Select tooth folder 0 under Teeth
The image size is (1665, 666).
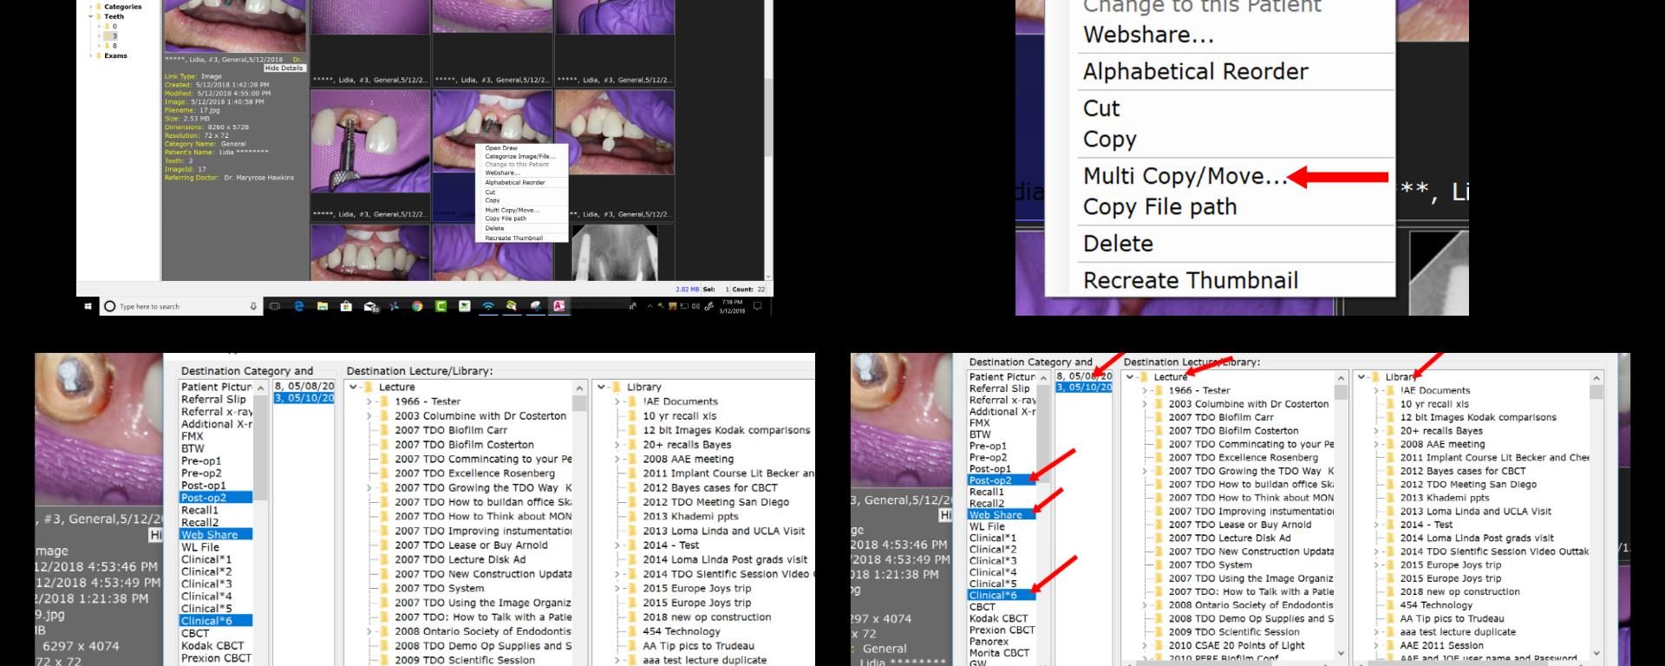(112, 26)
